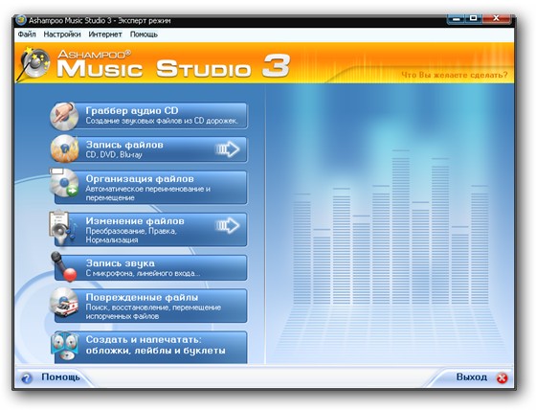Click the microphone Запись звука icon

[x=64, y=266]
